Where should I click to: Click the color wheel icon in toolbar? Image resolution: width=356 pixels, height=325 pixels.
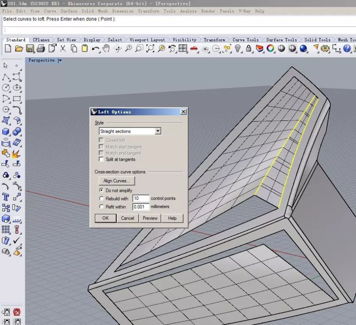[x=271, y=49]
